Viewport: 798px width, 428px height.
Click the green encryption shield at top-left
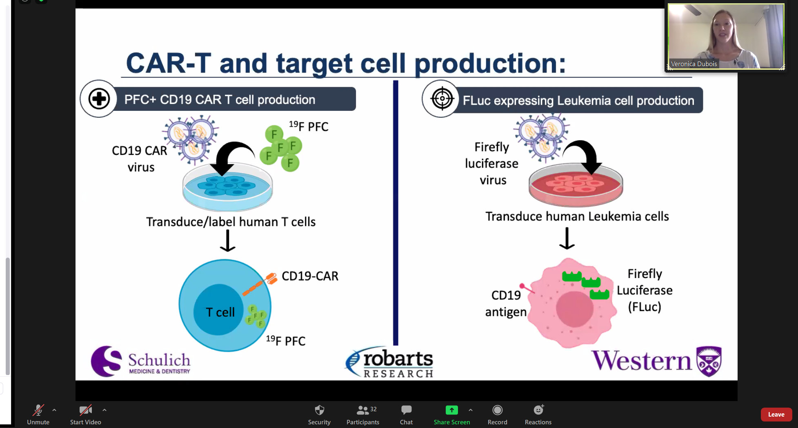pyautogui.click(x=41, y=1)
